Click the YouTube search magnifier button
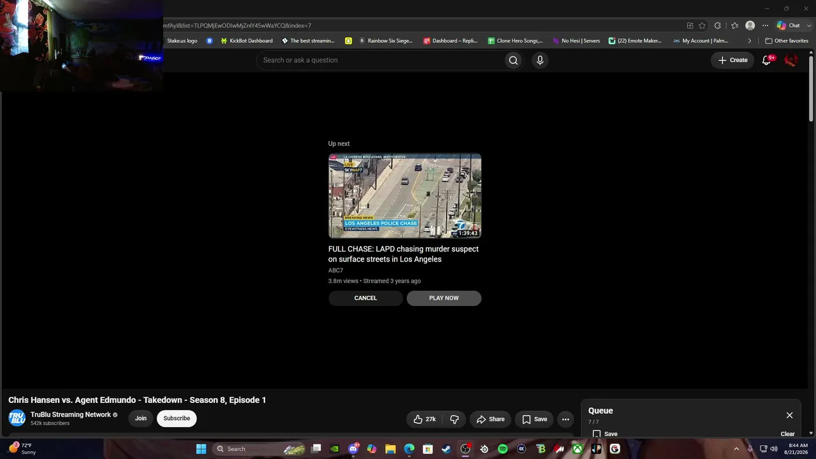The image size is (816, 459). pyautogui.click(x=513, y=60)
